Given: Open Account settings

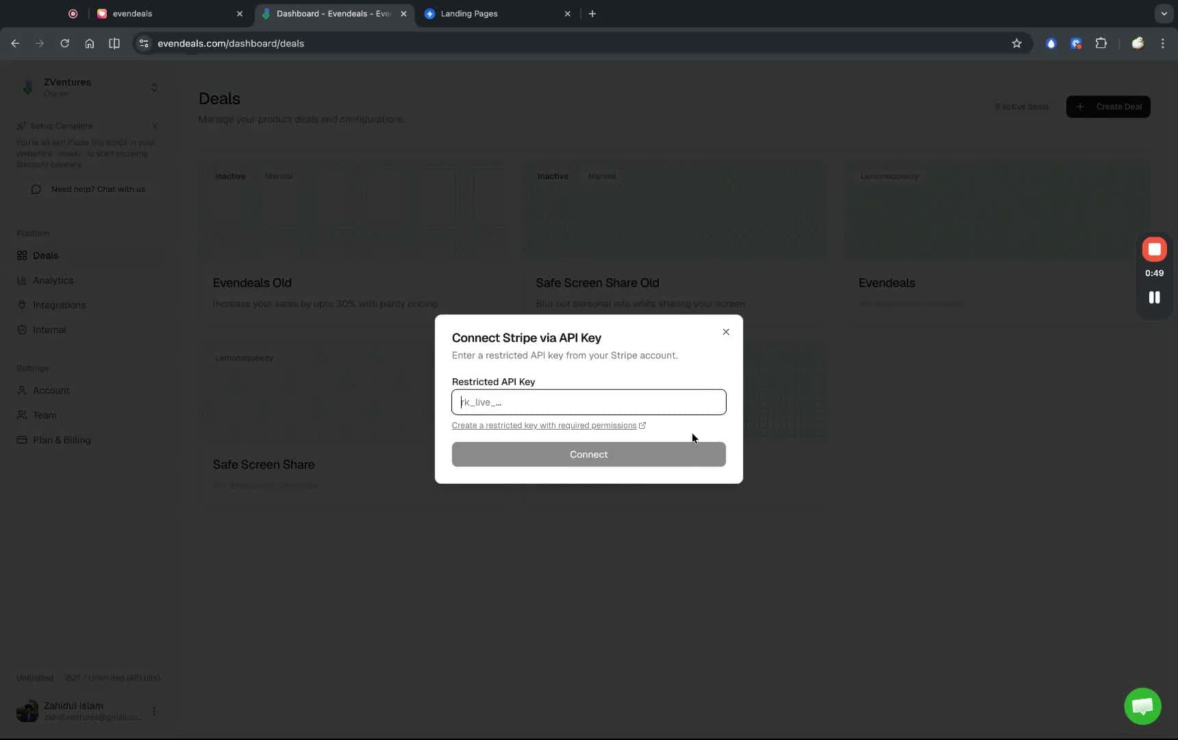Looking at the screenshot, I should pos(49,390).
